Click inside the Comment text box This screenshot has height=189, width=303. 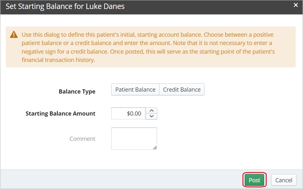134,137
